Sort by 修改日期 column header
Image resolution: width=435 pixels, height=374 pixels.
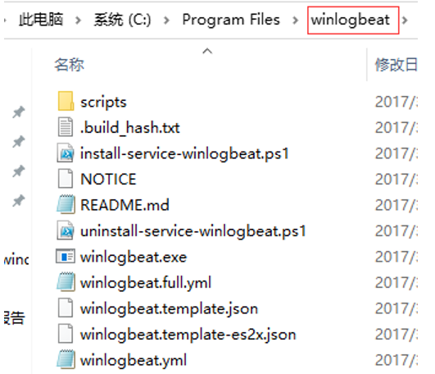tap(396, 65)
